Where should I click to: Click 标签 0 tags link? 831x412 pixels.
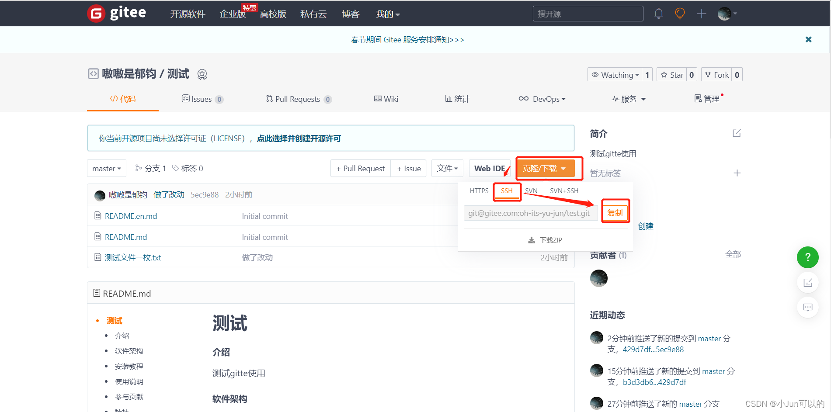188,168
